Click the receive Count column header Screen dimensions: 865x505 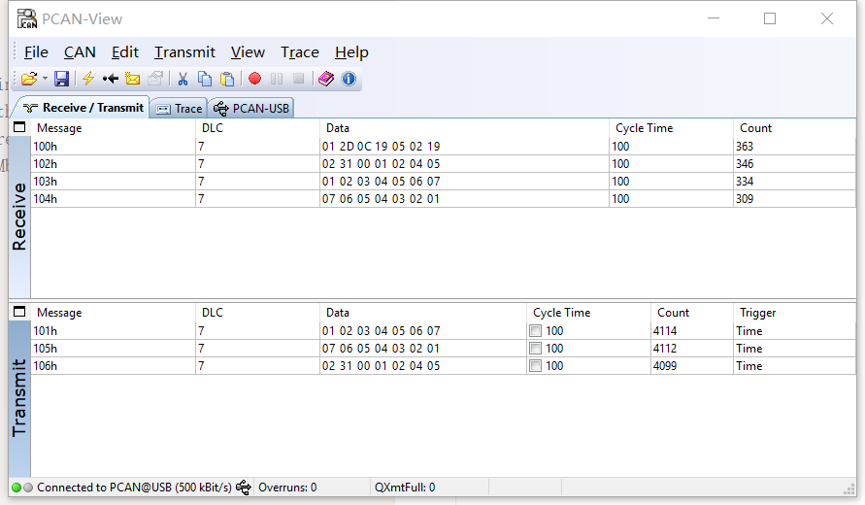pos(795,128)
